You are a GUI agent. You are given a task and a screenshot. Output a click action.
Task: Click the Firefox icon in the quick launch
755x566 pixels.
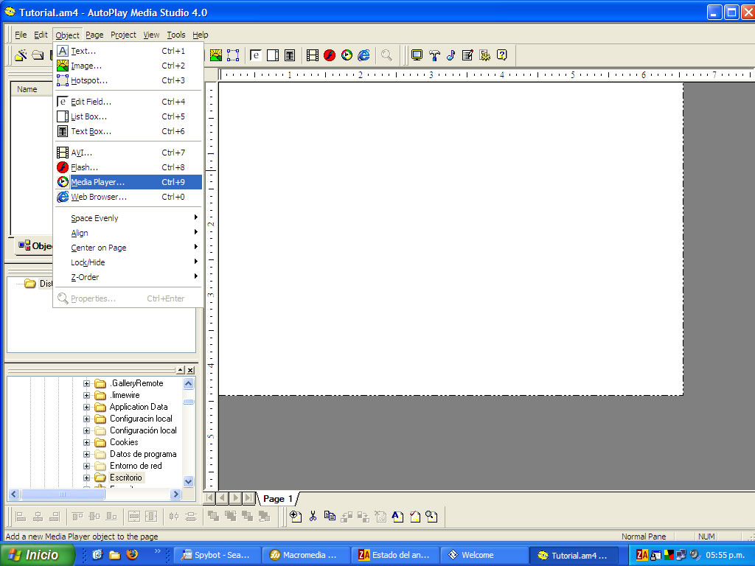click(132, 554)
